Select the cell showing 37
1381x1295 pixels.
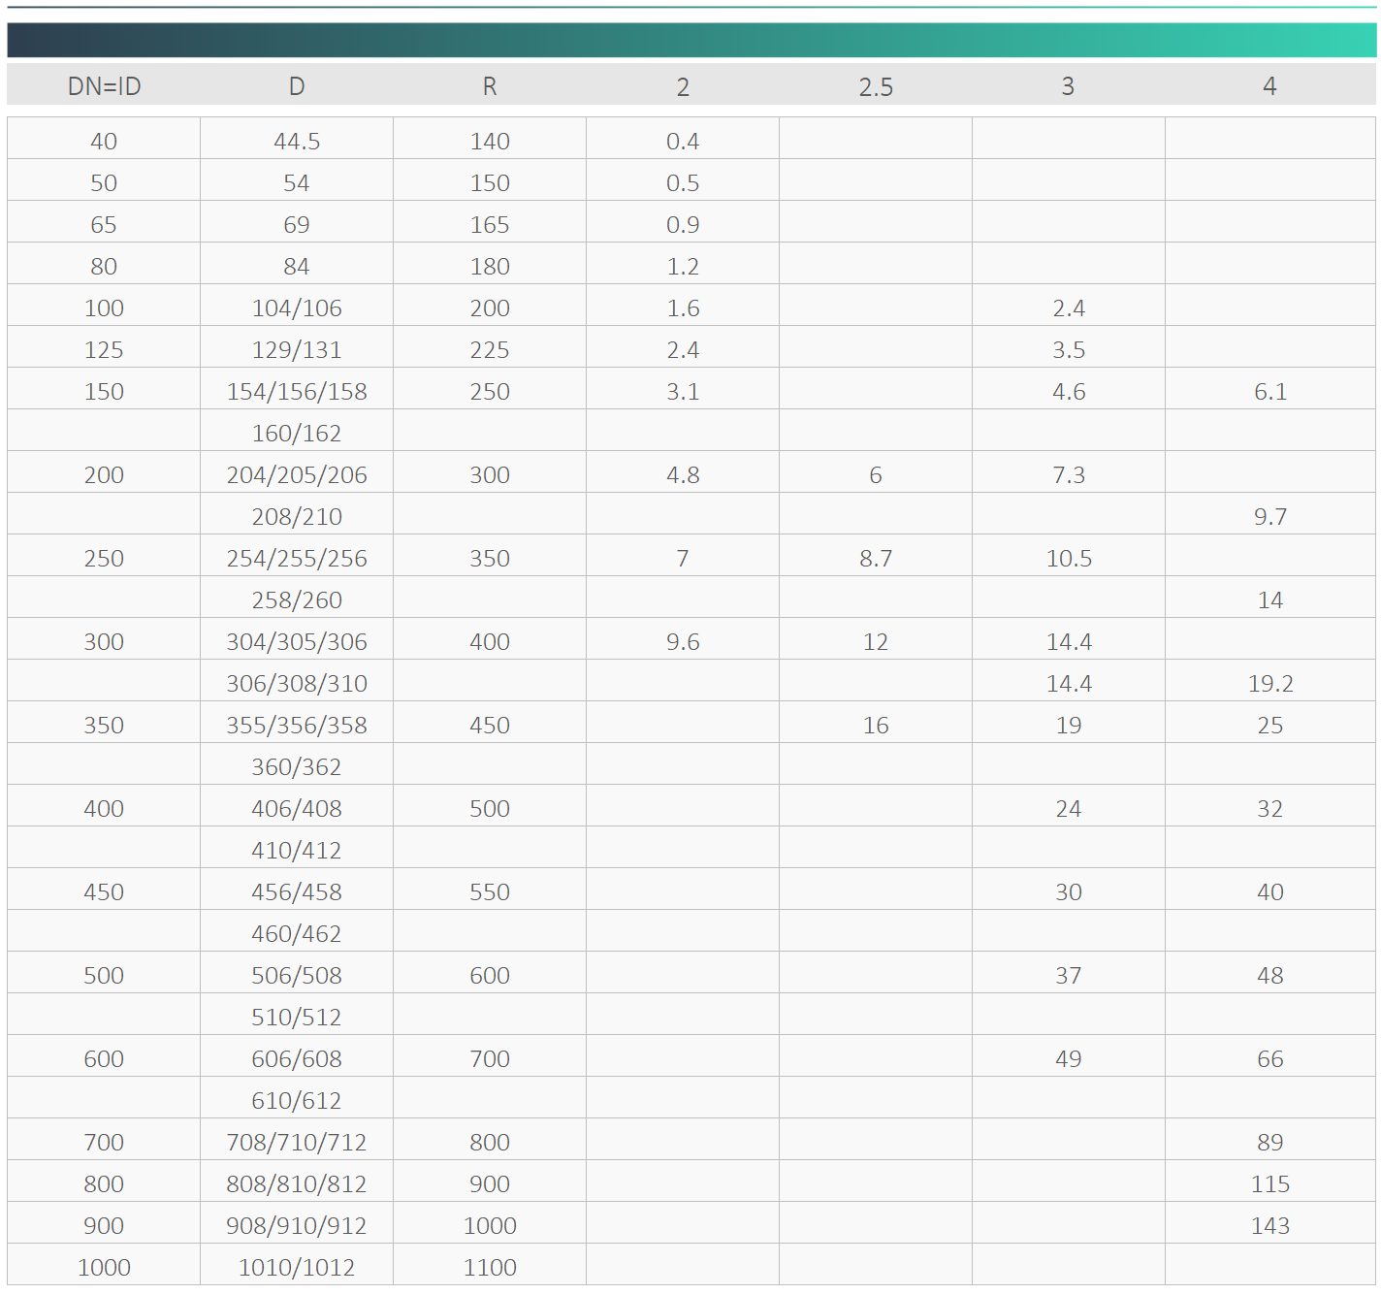1069,976
